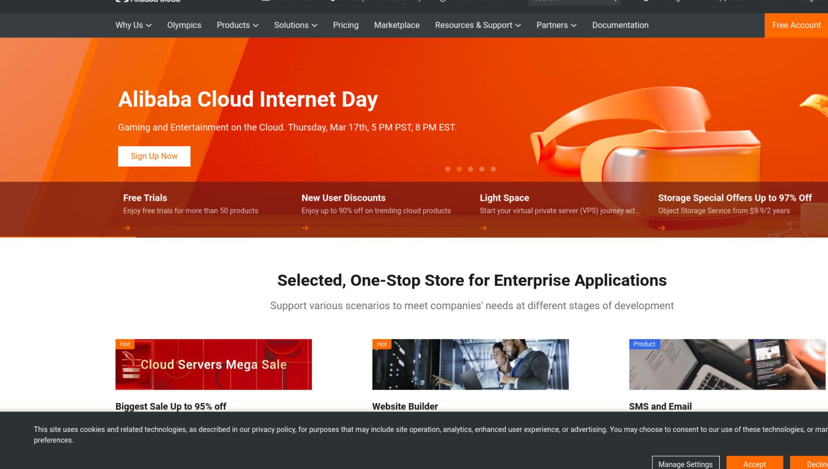
Task: Click Hot badge on Cloud Servers card
Action: (x=125, y=344)
